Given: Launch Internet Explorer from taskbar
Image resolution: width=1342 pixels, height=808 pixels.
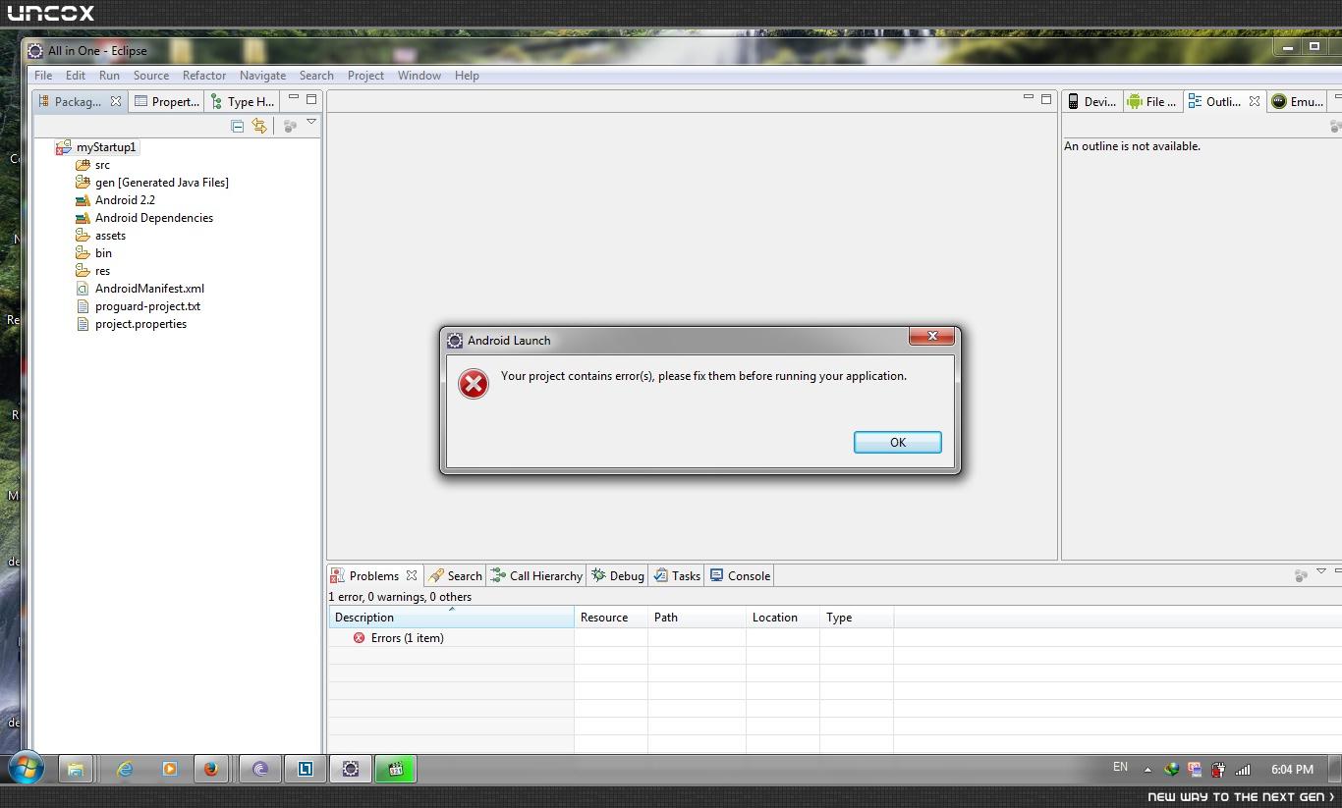Looking at the screenshot, I should point(125,770).
